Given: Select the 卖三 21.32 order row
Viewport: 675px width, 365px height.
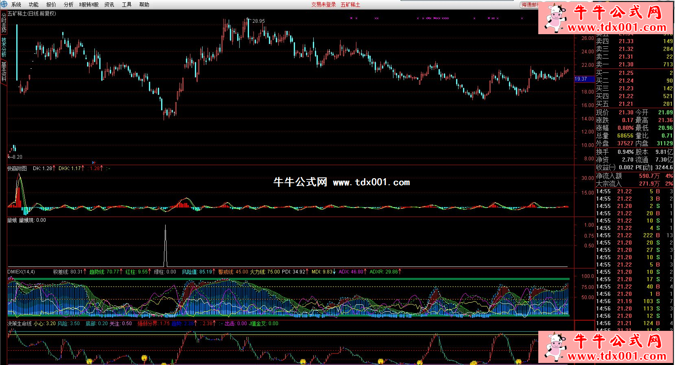Looking at the screenshot, I should [x=634, y=49].
